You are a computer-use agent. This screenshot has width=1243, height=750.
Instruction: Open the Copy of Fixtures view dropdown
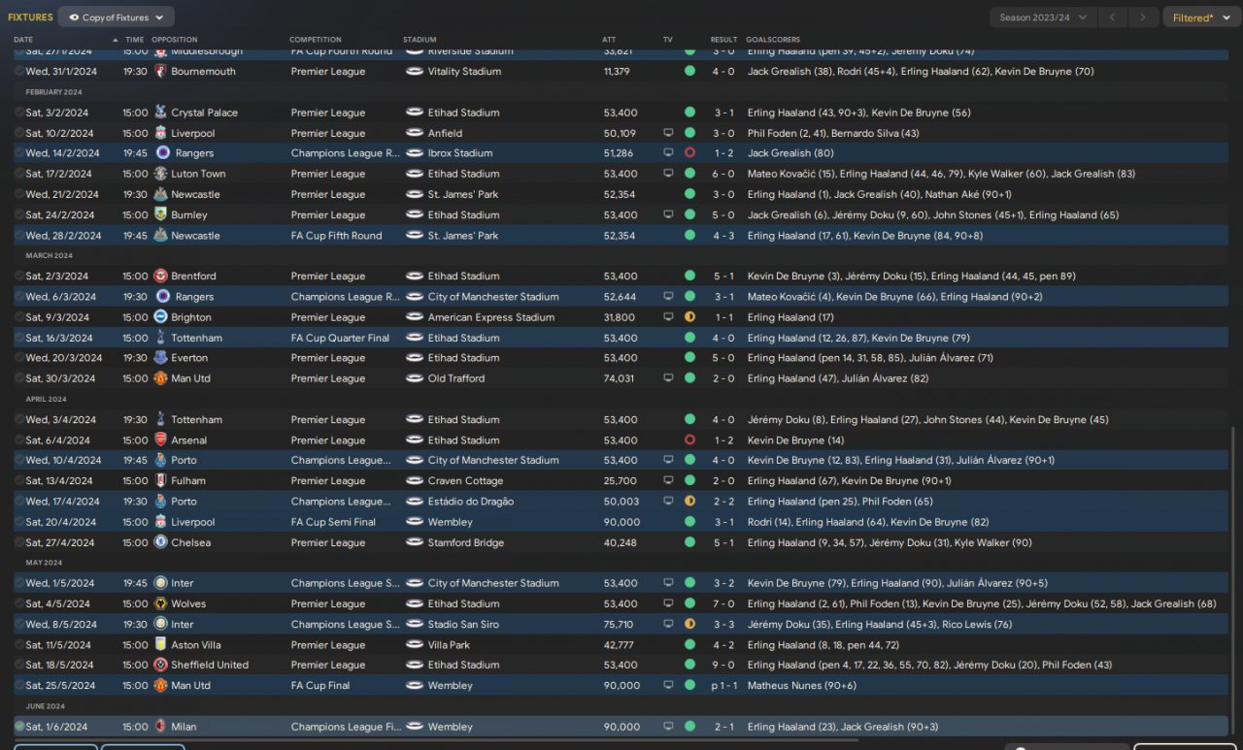coord(117,17)
